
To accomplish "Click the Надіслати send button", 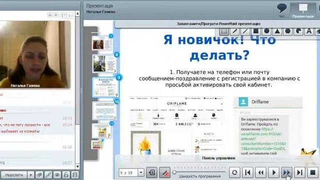I will click(x=14, y=175).
